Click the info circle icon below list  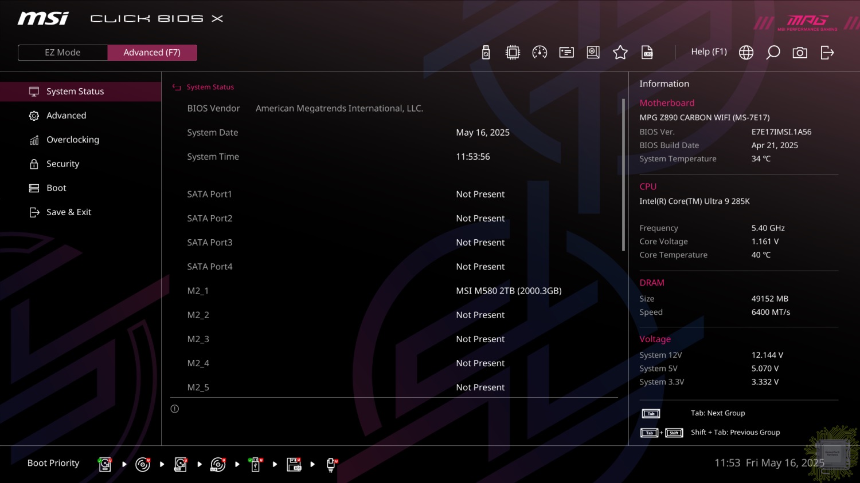[x=175, y=409]
